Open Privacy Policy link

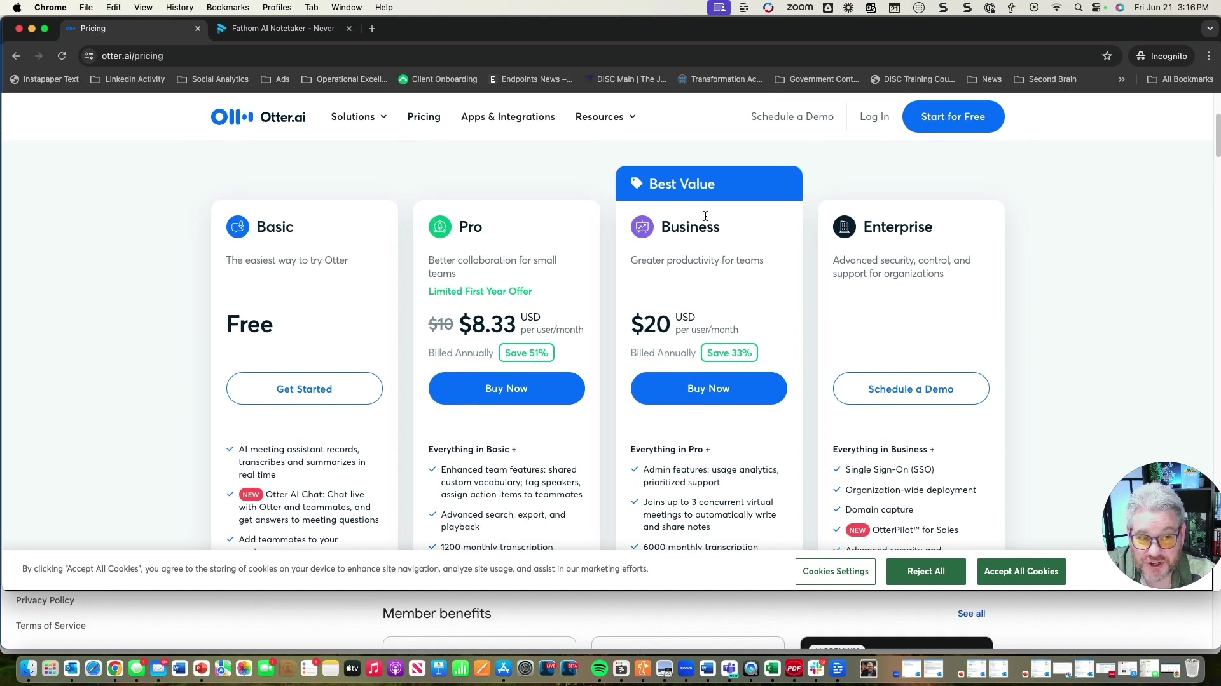coord(45,600)
